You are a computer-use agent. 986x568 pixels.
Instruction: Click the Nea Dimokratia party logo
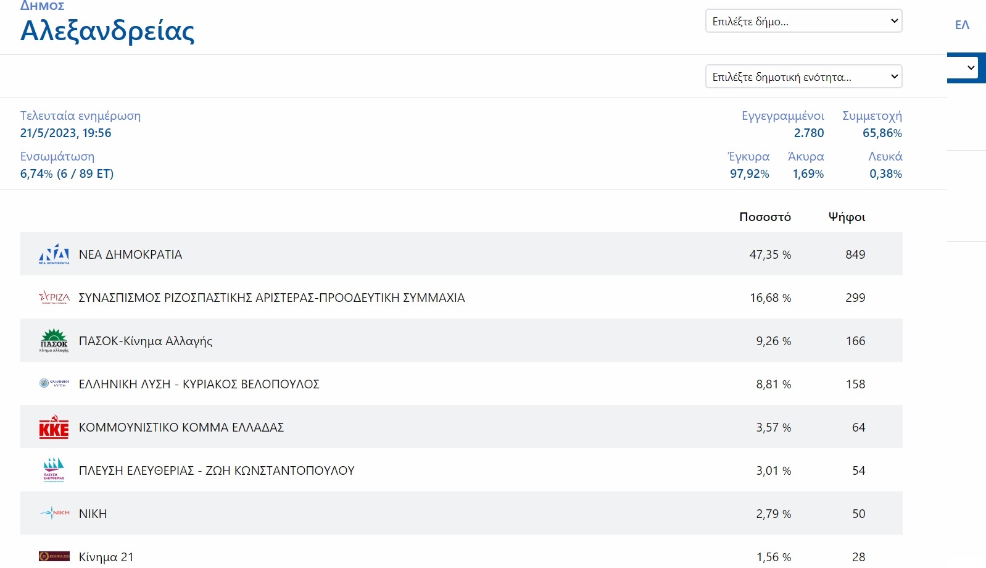pyautogui.click(x=54, y=254)
